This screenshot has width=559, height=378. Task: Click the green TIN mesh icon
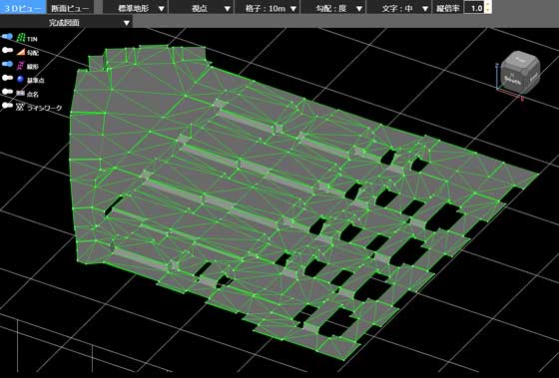(x=21, y=37)
